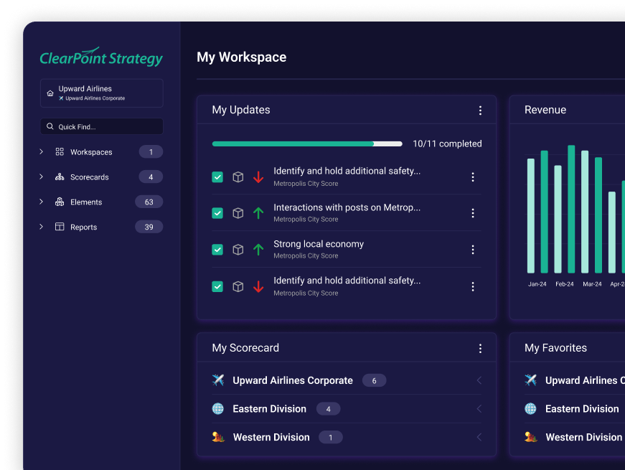The width and height of the screenshot is (625, 470).
Task: Click the Revenue panel title
Action: (545, 110)
